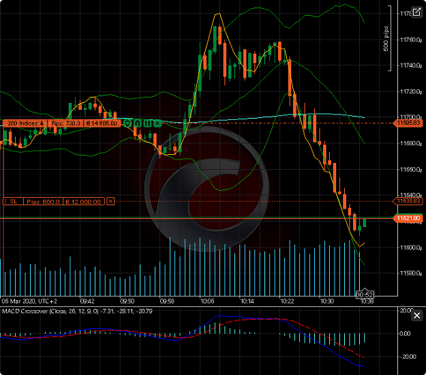
Task: Click the 11660.0 price axis label
Action: point(411,170)
